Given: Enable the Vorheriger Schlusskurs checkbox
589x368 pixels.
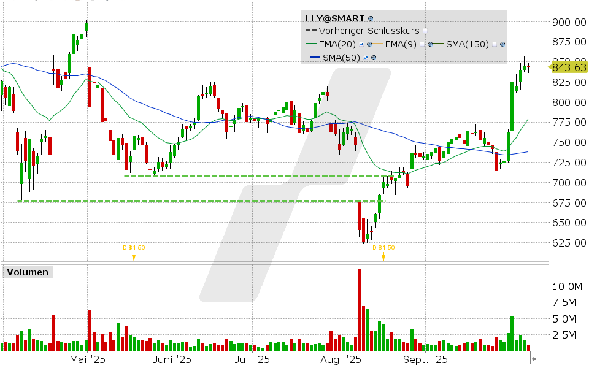Looking at the screenshot, I should click(425, 31).
